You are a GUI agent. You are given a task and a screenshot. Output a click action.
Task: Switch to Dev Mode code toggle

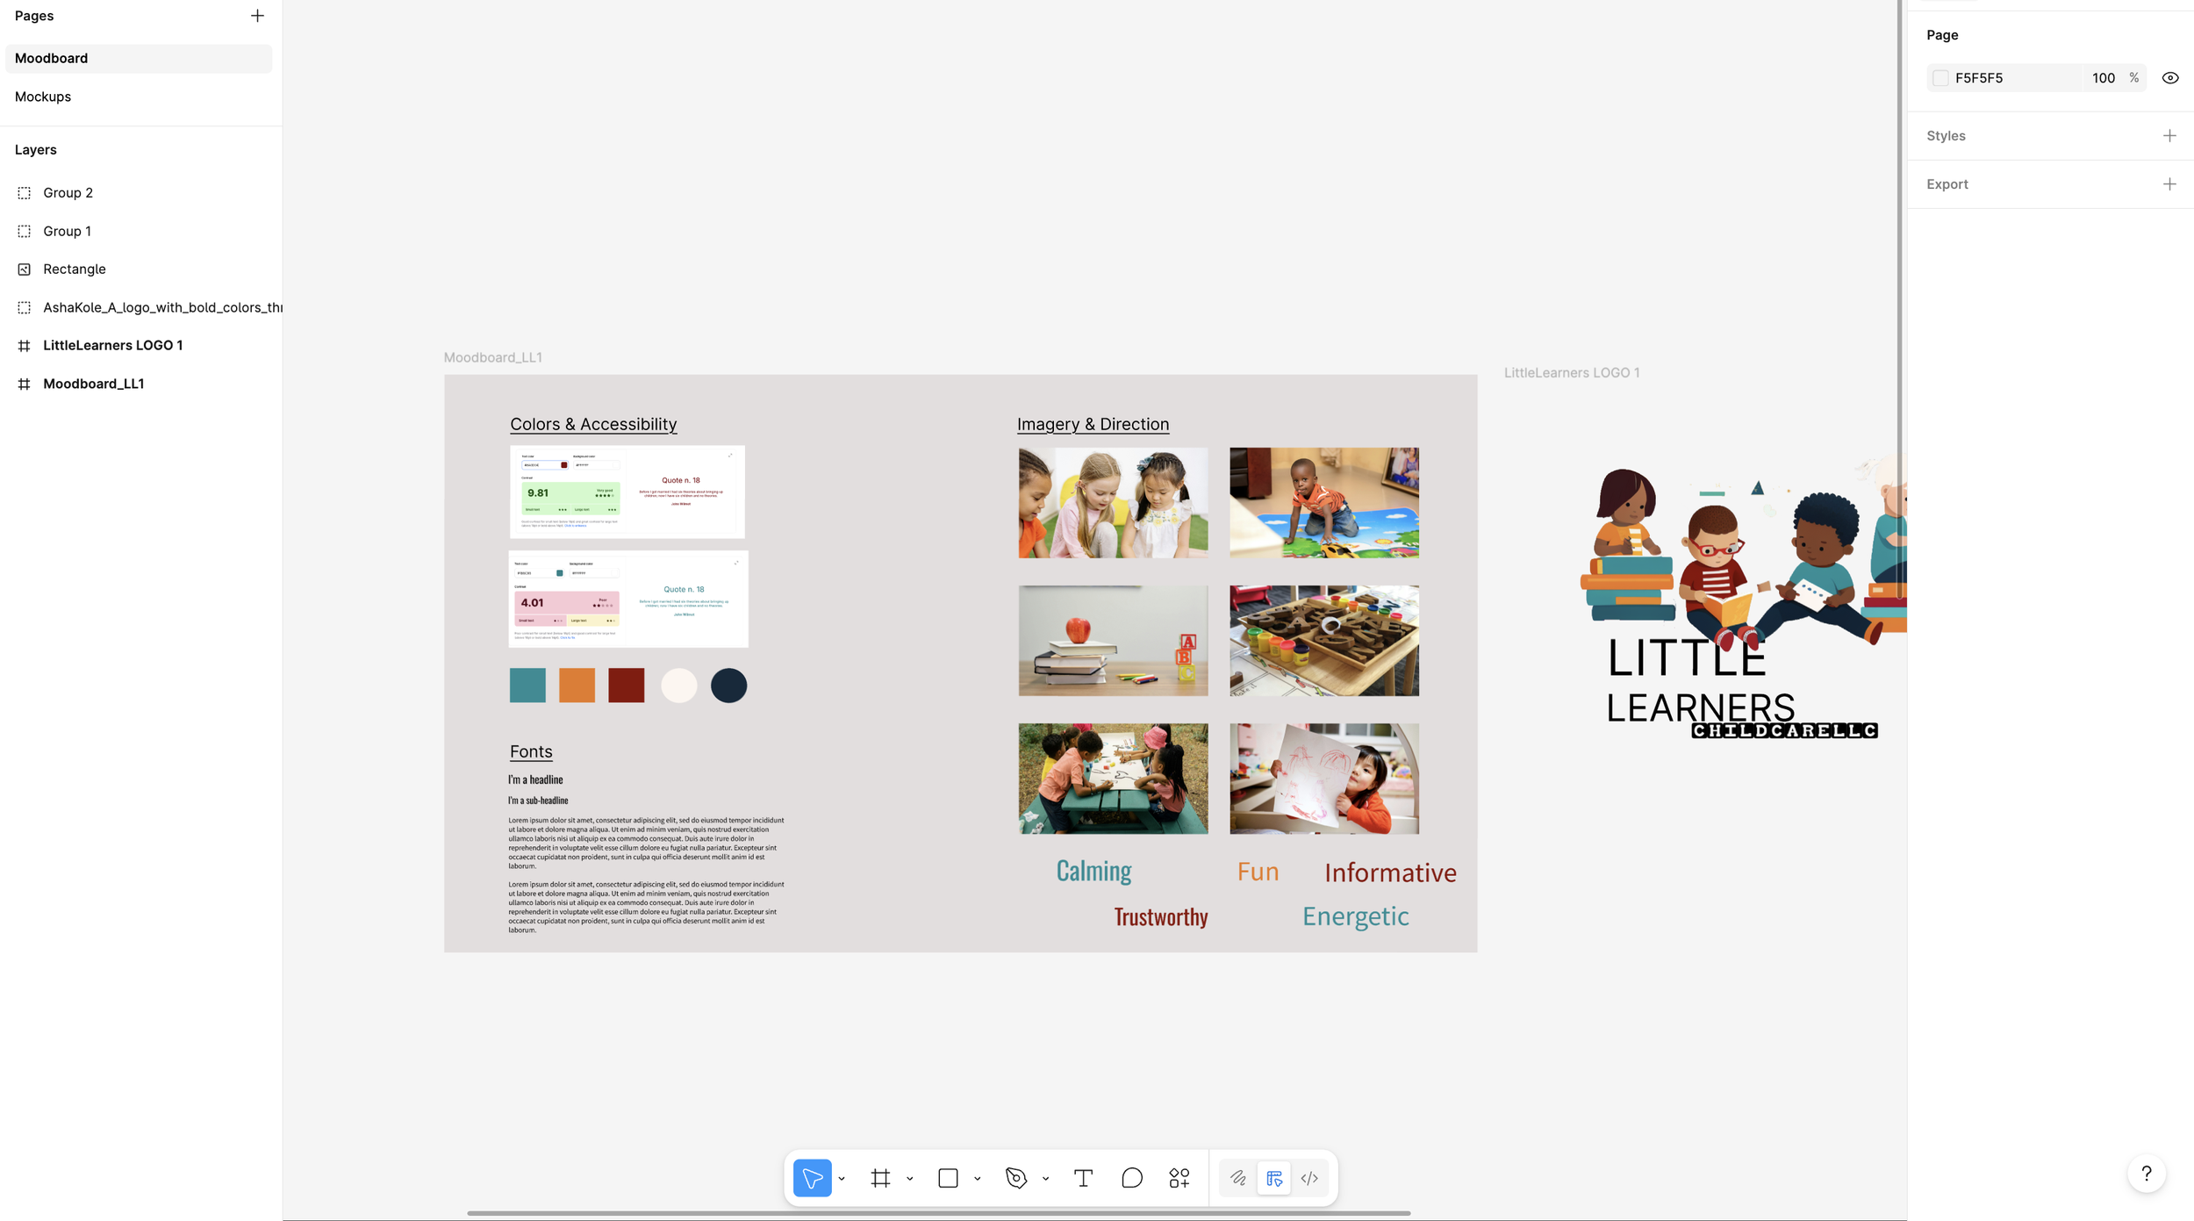(1309, 1178)
